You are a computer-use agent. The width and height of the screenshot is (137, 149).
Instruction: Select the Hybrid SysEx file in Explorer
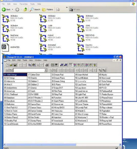tap(50, 38)
